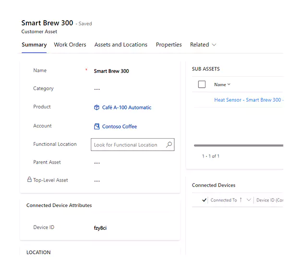
Task: Open the Heat Sensor - Smart Brew 300 sub asset
Action: 249,100
